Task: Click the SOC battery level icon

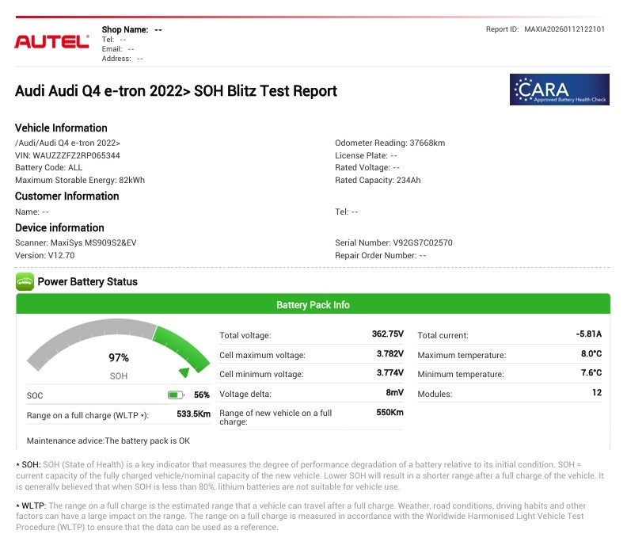Action: tap(175, 395)
